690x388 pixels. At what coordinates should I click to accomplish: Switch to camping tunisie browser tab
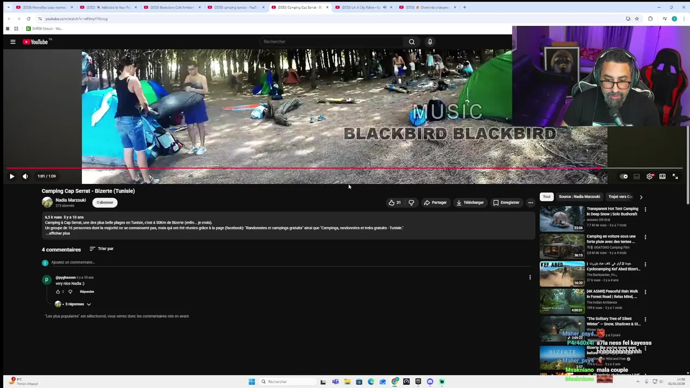point(235,7)
